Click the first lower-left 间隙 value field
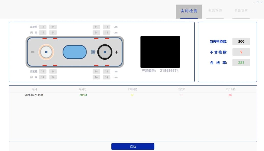This screenshot has height=151, width=264. (42, 77)
